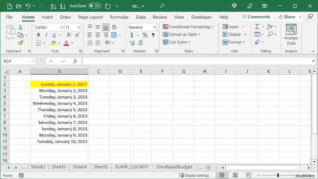The image size is (318, 179).
Task: Add a new sheet with plus button
Action: 208,168
